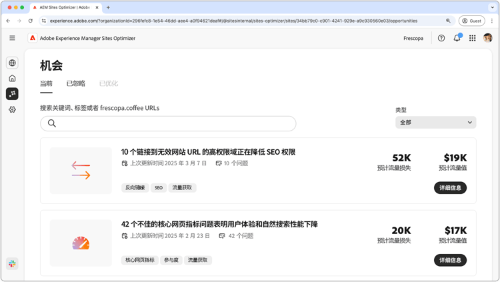This screenshot has height=282, width=500.
Task: Select the AEM Sites Optimizer browser tab
Action: (x=66, y=7)
